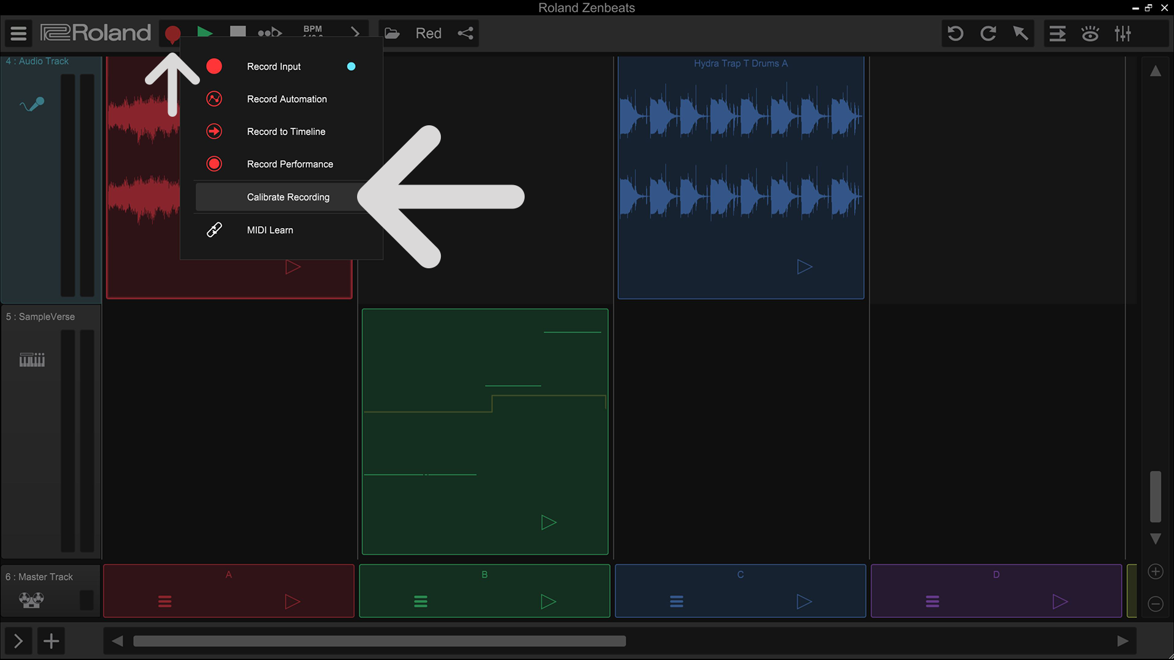Redo the last action

coord(988,33)
